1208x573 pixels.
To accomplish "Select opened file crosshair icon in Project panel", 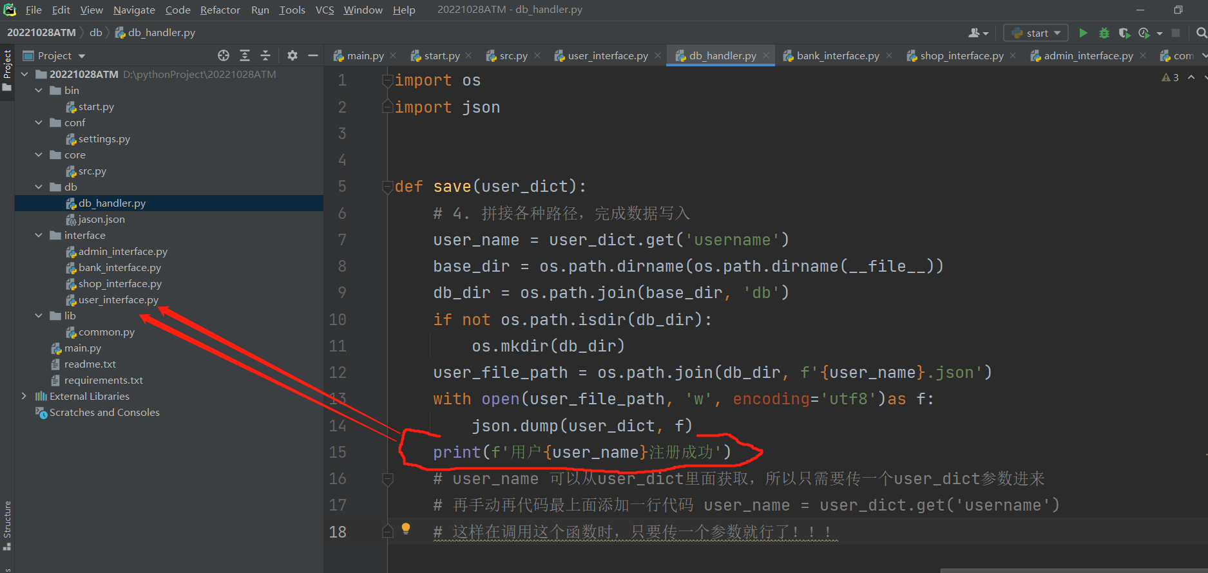I will click(224, 55).
